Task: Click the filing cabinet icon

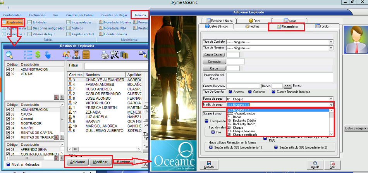Action: point(86,55)
